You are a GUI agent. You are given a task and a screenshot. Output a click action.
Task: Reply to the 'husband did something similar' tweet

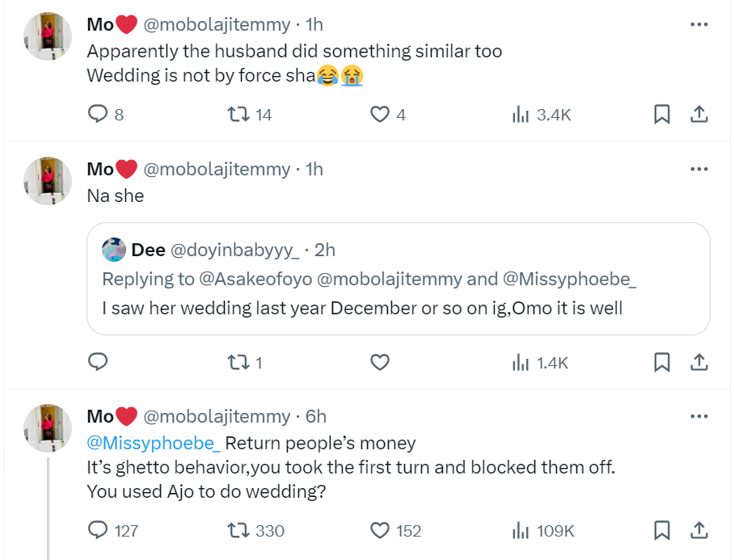point(98,115)
